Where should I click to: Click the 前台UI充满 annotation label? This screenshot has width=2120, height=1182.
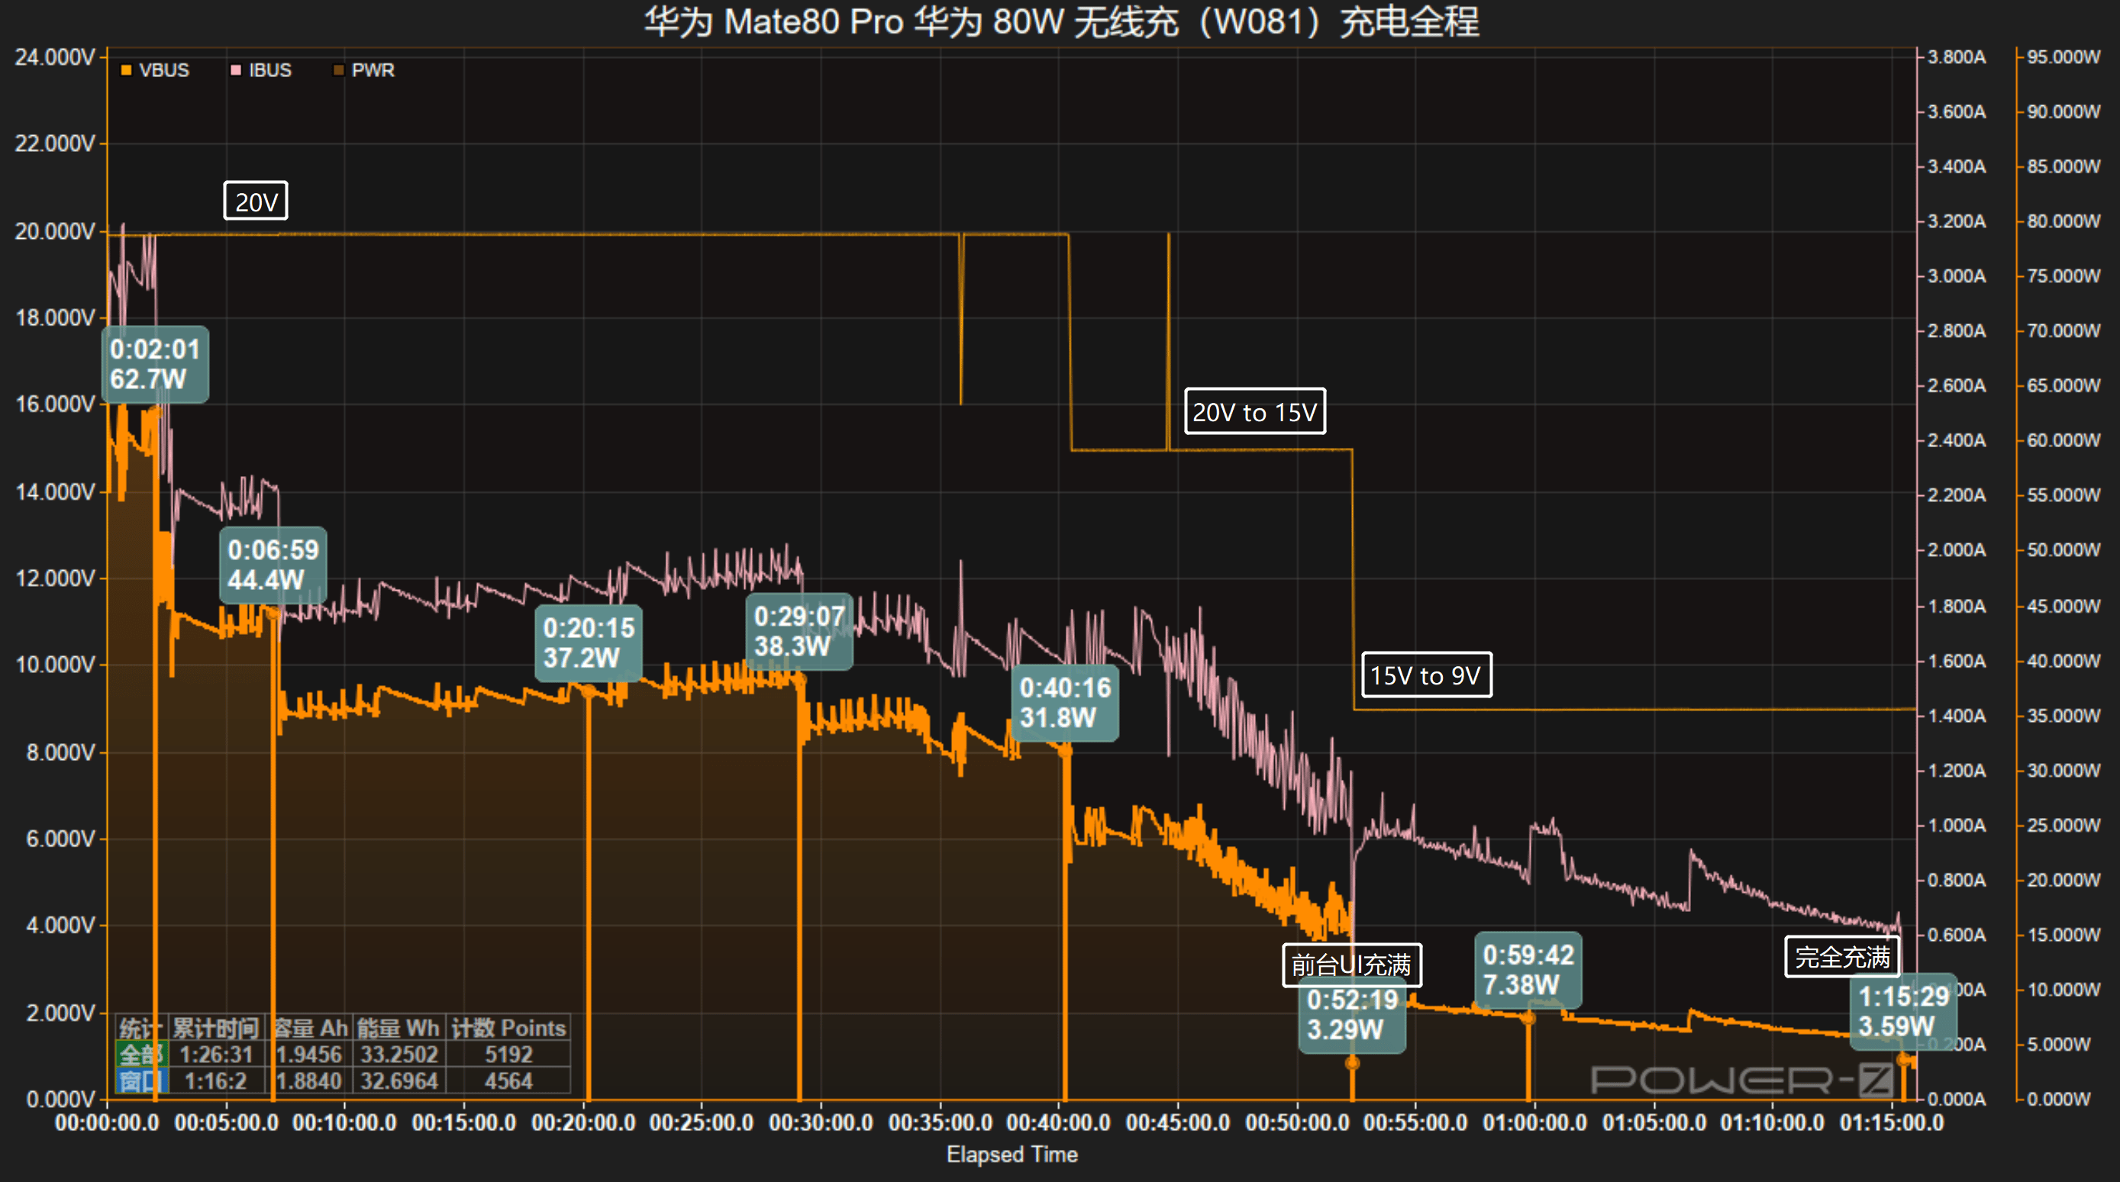1353,965
